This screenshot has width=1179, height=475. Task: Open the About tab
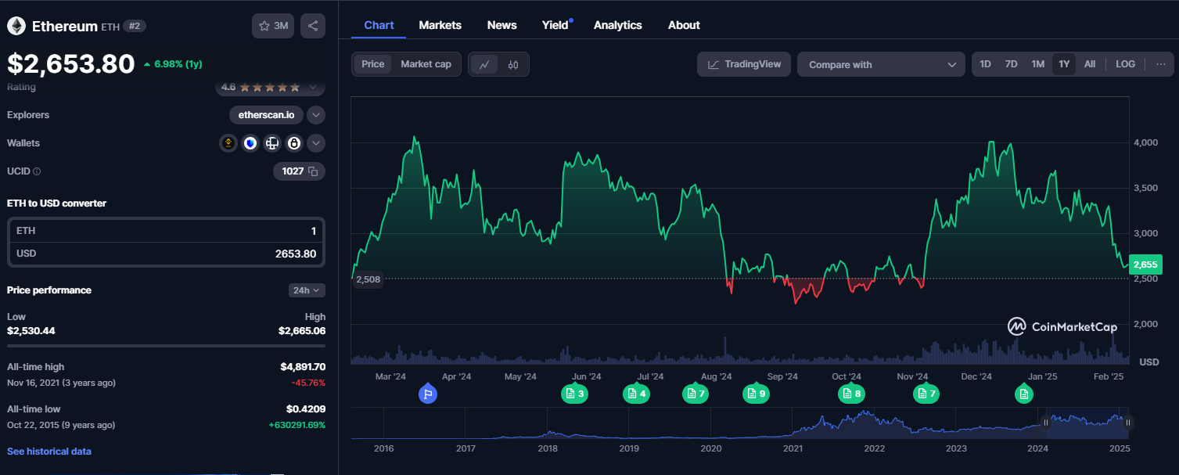click(x=684, y=25)
